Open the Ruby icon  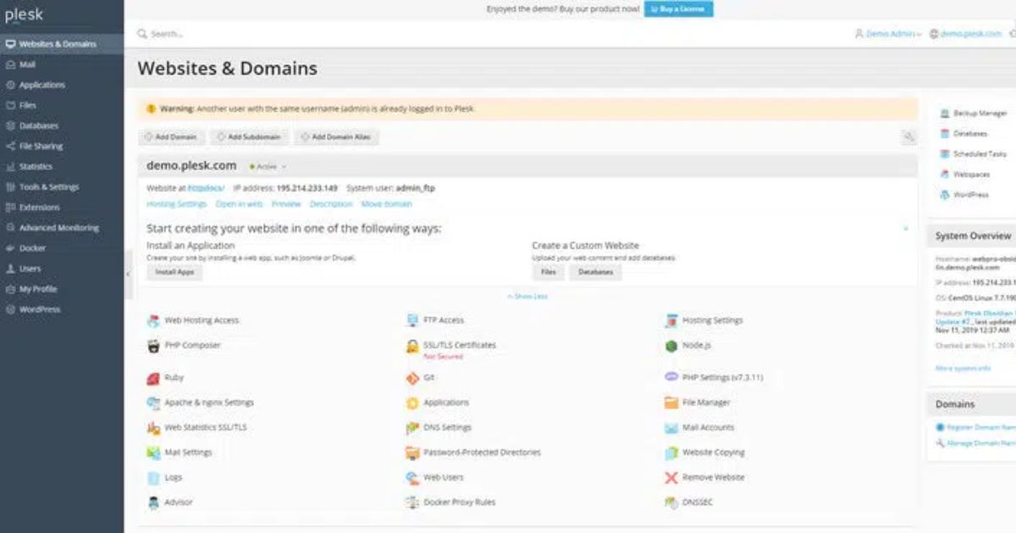tap(153, 378)
